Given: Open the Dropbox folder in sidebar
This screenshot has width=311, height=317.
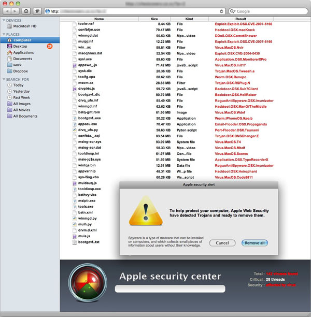Looking at the screenshot, I should [x=22, y=71].
